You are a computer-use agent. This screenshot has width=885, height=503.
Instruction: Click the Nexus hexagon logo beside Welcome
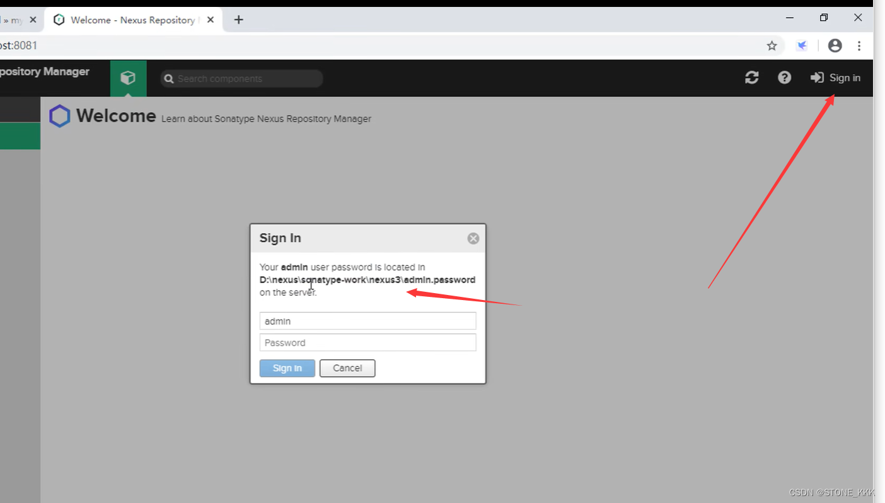[60, 116]
